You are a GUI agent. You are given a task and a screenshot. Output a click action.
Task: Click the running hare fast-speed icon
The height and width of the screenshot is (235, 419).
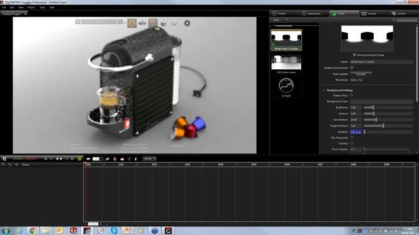[107, 159]
